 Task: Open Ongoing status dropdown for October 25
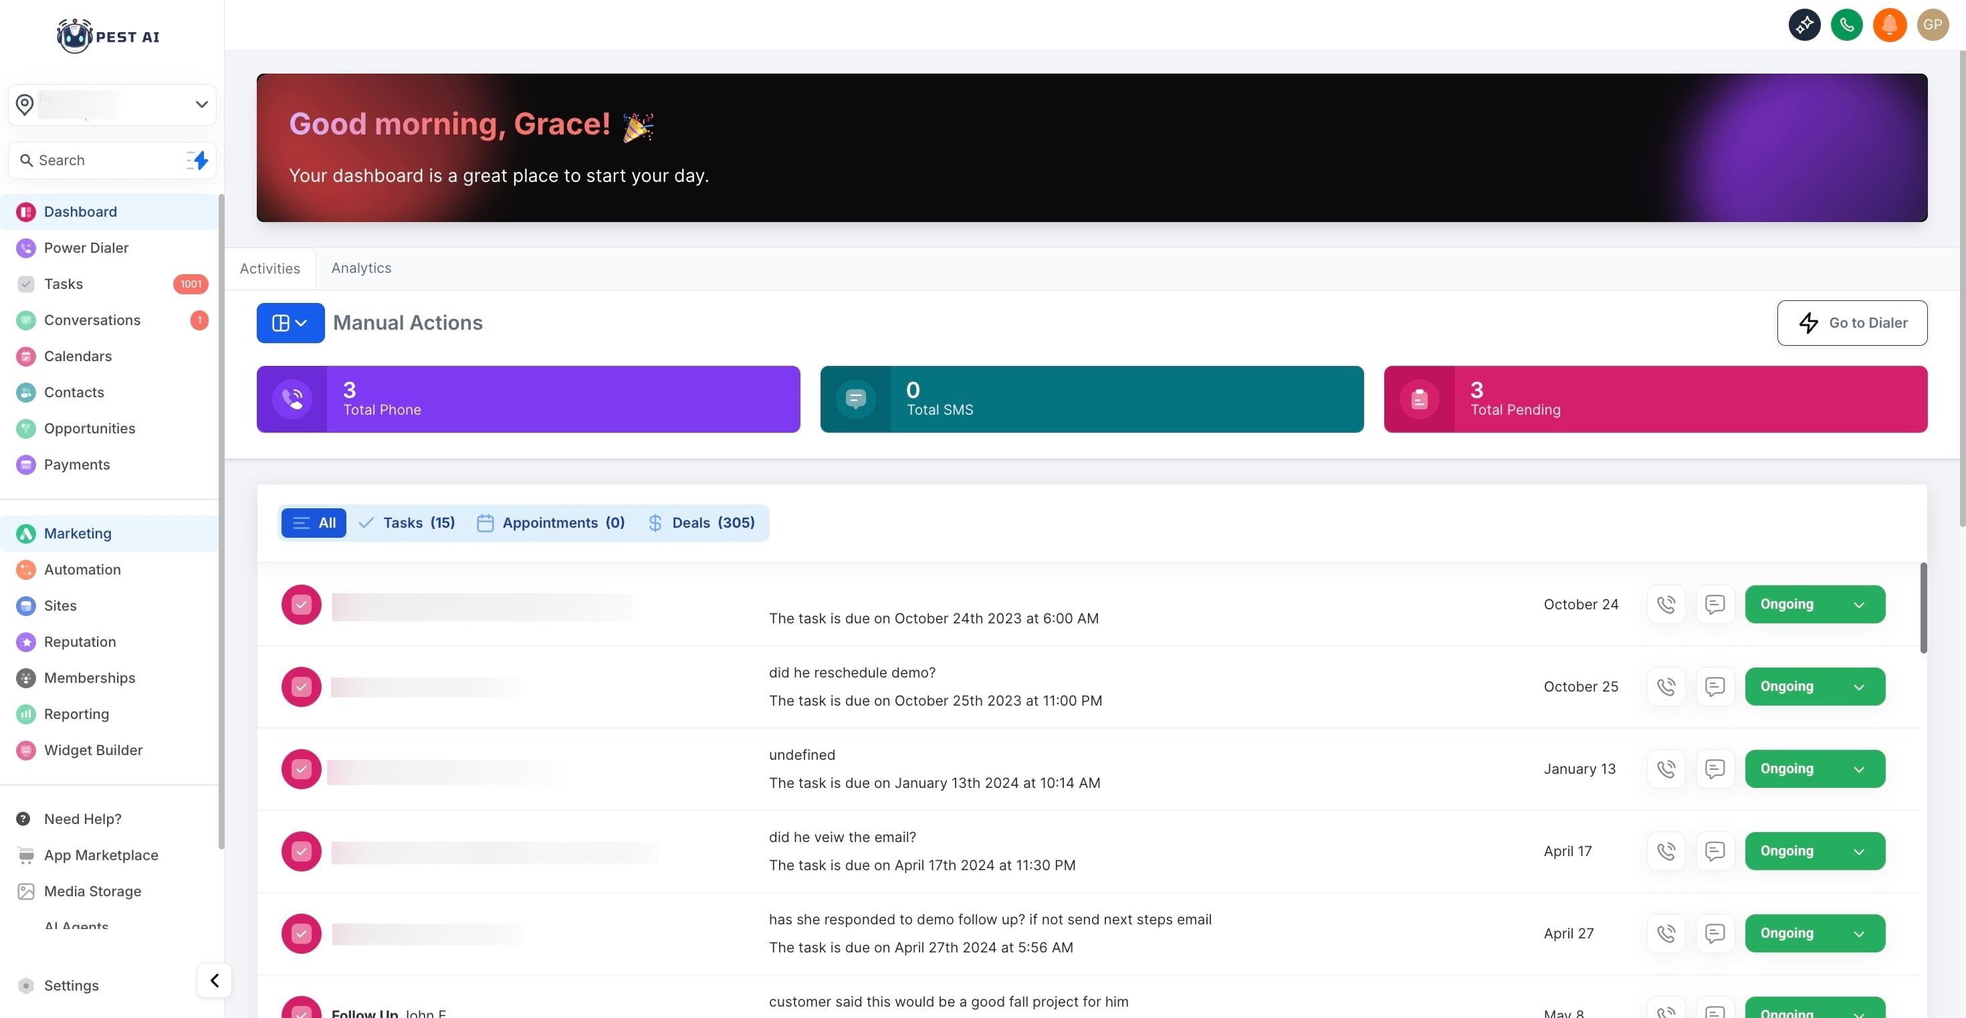point(1815,687)
